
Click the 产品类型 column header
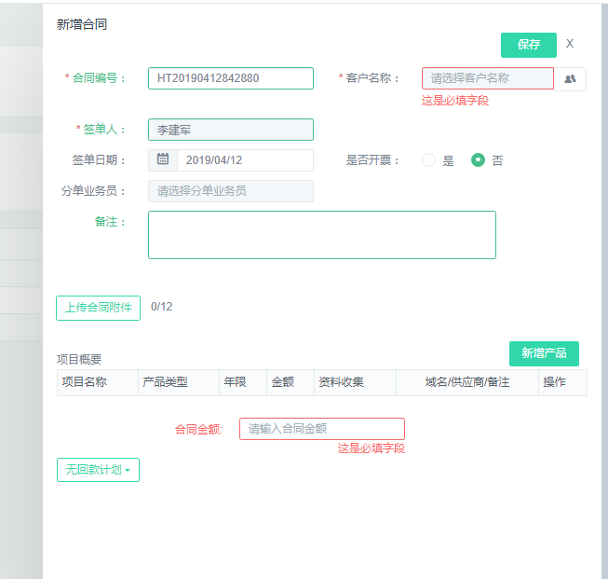click(165, 382)
